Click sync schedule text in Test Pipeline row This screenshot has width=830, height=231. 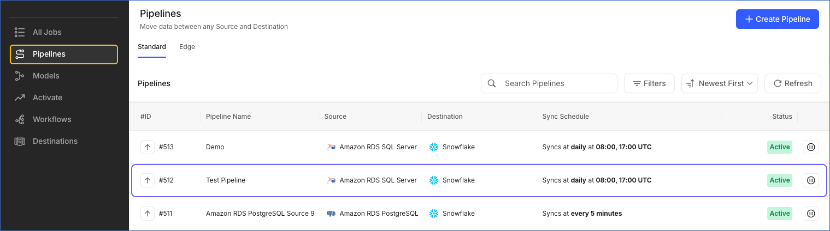[x=597, y=180]
